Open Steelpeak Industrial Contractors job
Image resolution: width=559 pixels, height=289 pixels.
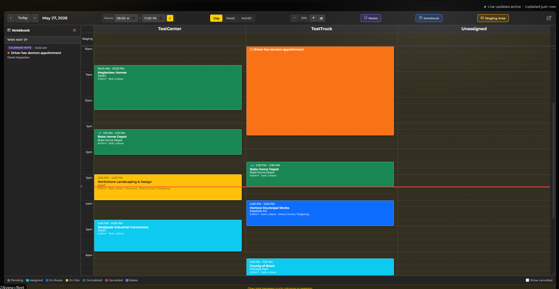[x=168, y=235]
